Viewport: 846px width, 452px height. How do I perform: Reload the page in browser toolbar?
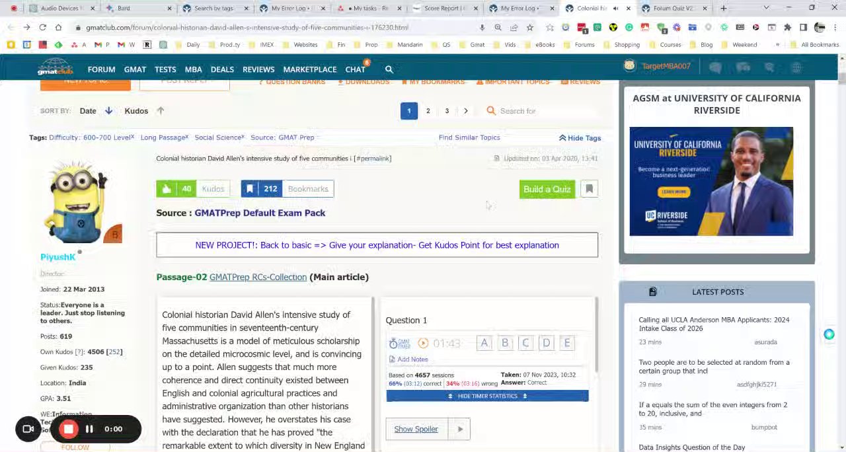(42, 27)
